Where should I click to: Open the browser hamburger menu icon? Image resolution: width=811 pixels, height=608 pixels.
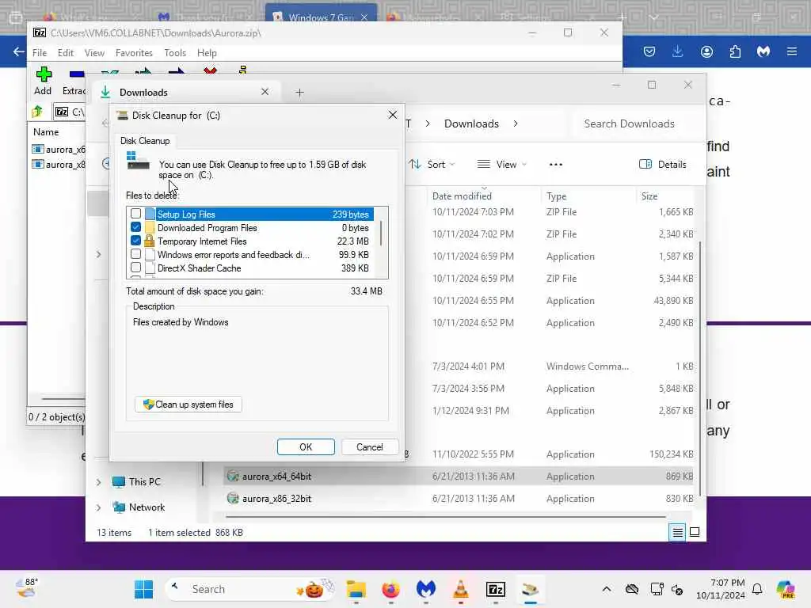[792, 51]
